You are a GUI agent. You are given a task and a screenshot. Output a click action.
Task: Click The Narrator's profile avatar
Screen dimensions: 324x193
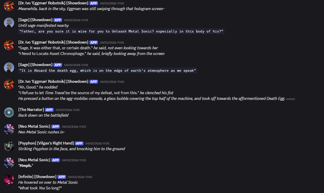pyautogui.click(x=9, y=112)
